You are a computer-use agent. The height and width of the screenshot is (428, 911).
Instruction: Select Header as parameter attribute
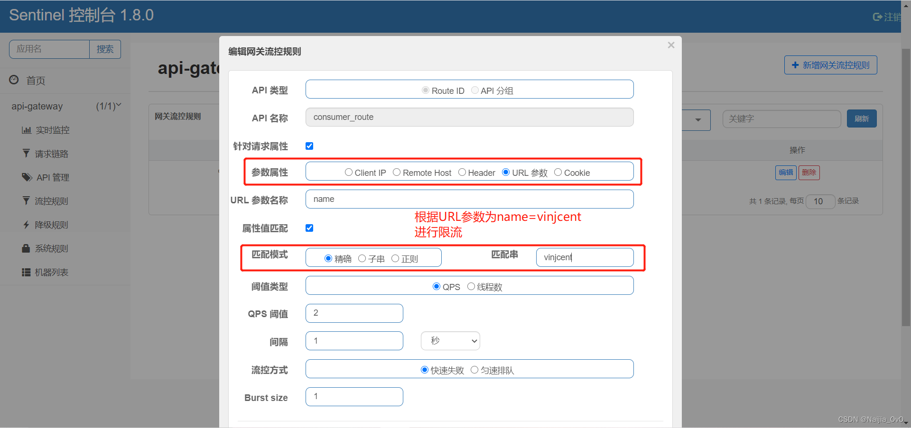[x=462, y=172]
